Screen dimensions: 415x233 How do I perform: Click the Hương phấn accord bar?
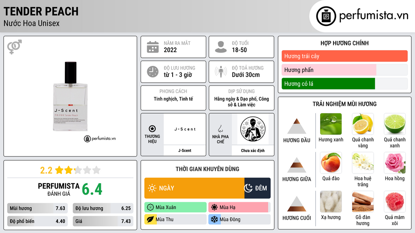coord(344,70)
